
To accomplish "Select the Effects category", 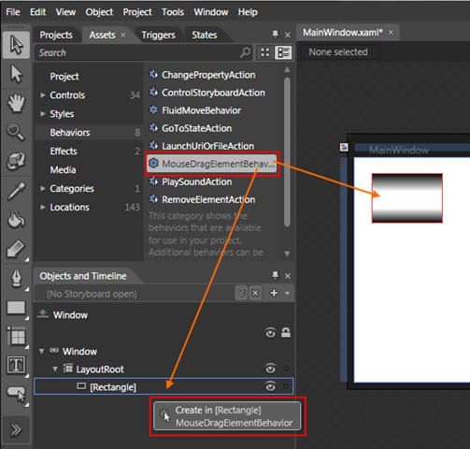I will pyautogui.click(x=64, y=152).
